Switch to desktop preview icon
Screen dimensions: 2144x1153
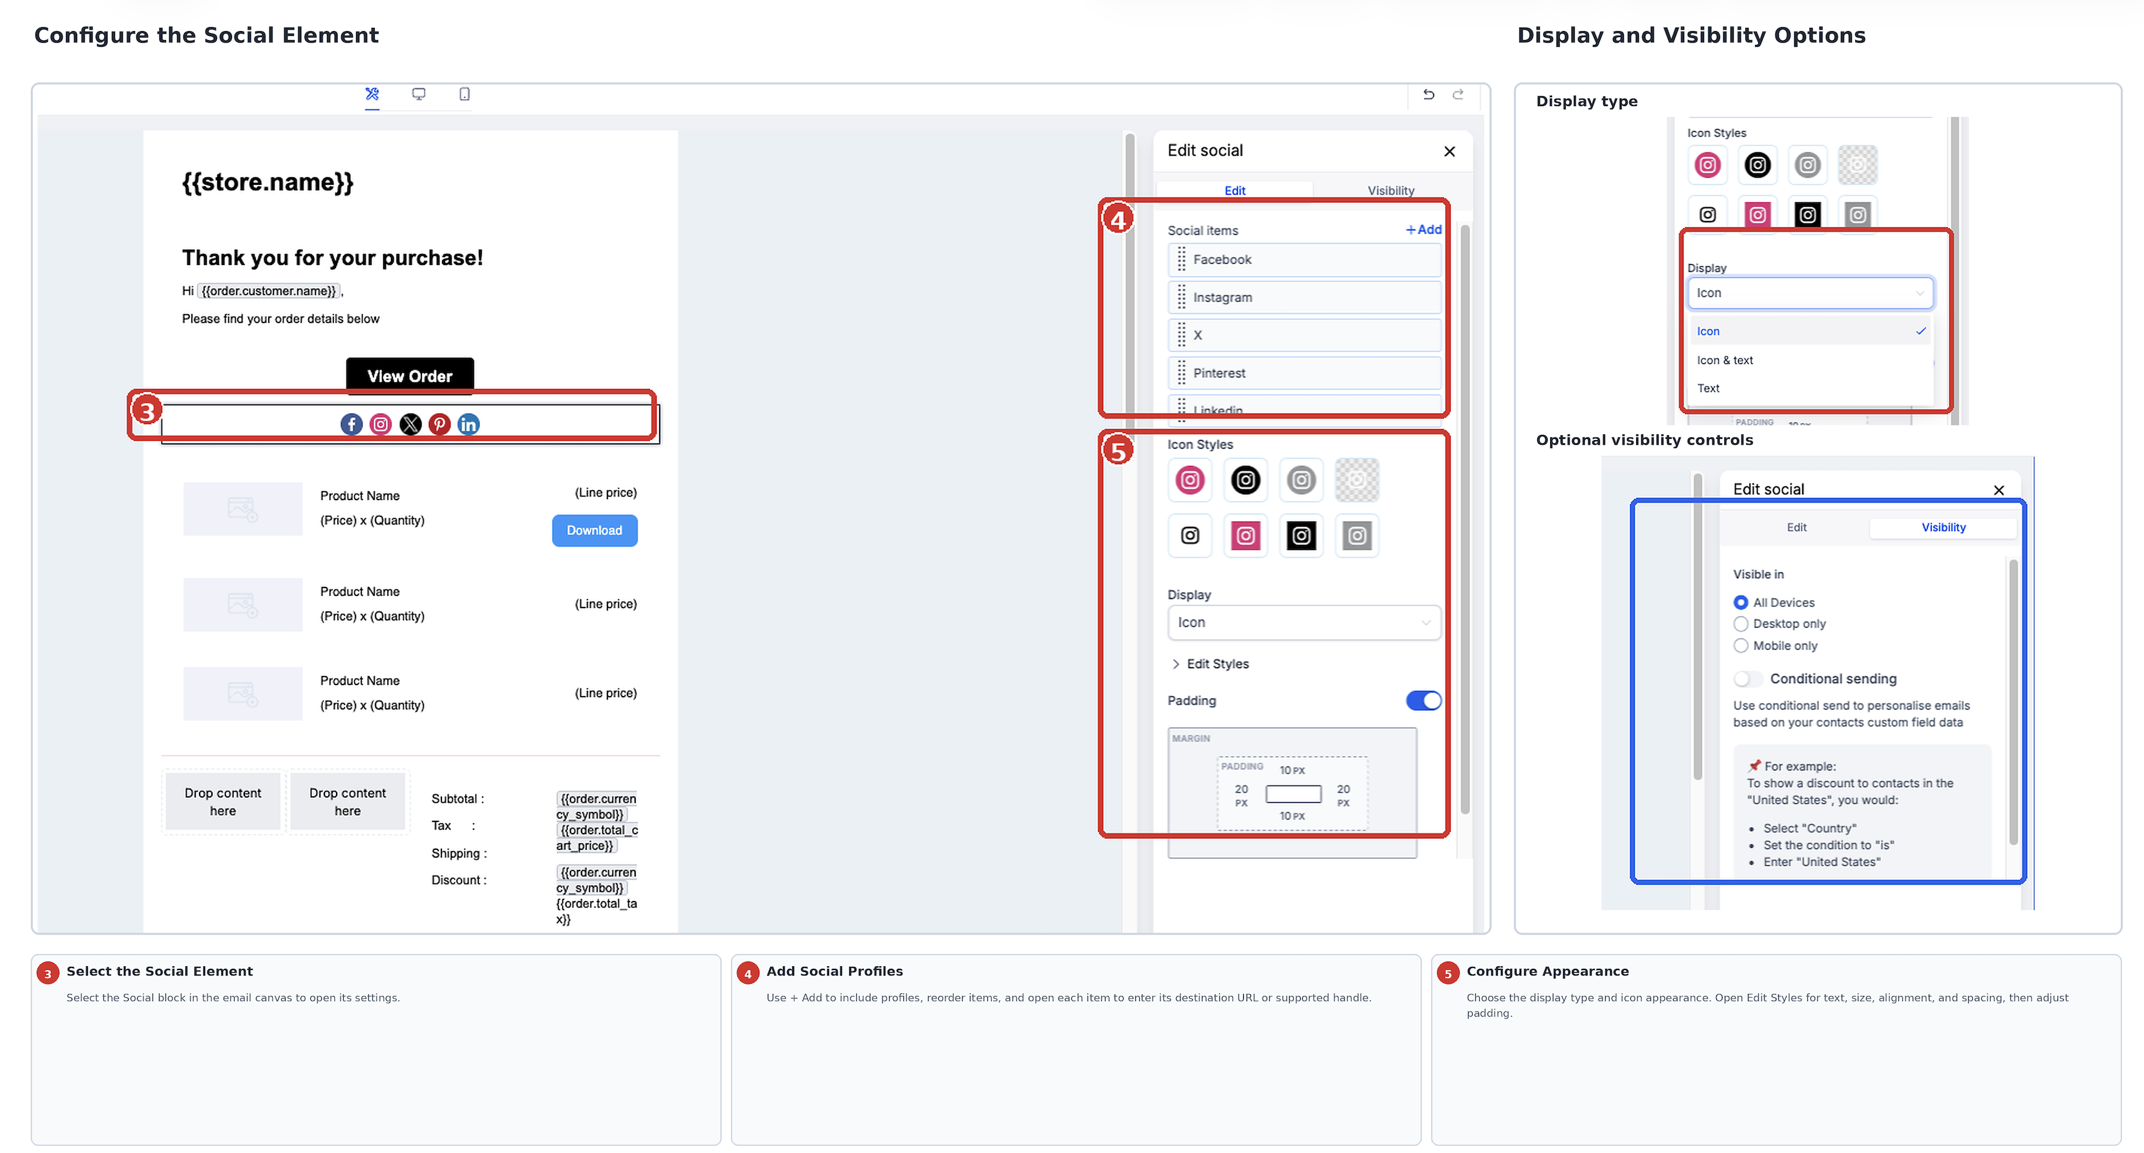pos(419,94)
